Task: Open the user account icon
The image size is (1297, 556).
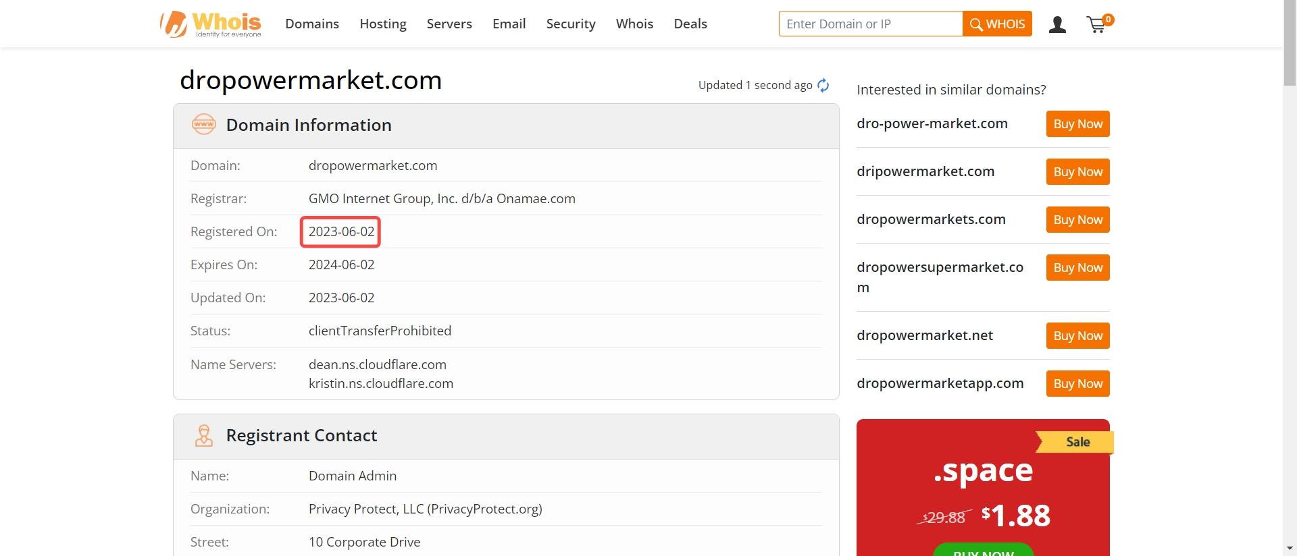Action: (x=1057, y=25)
